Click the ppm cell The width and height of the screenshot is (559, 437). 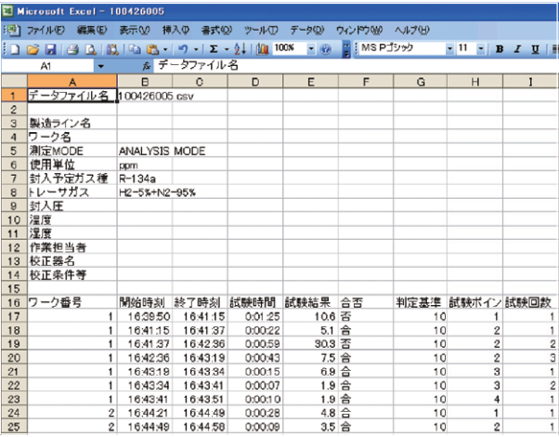pos(145,165)
